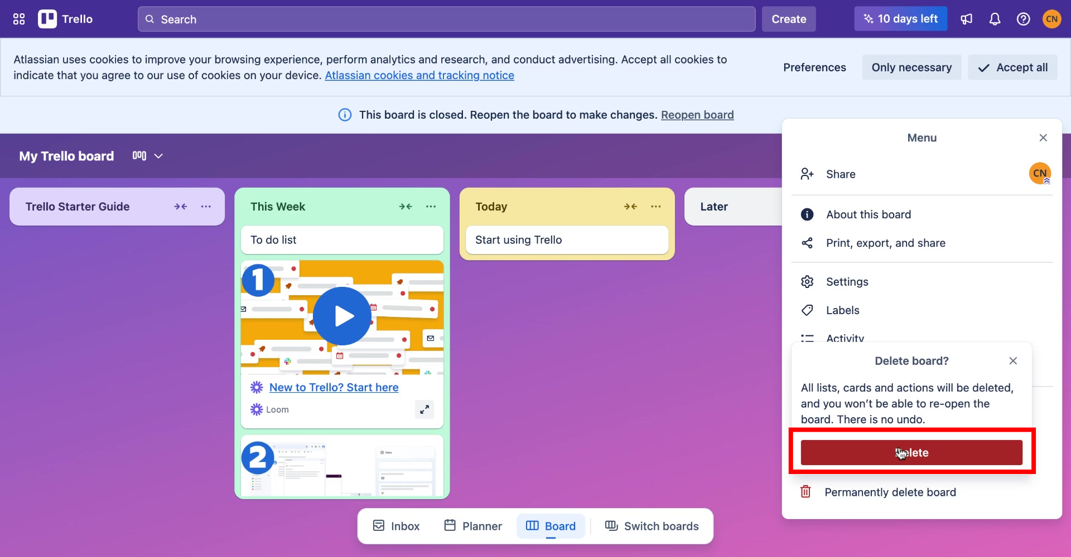Open the Trello apps grid icon
Image resolution: width=1071 pixels, height=557 pixels.
pyautogui.click(x=18, y=18)
